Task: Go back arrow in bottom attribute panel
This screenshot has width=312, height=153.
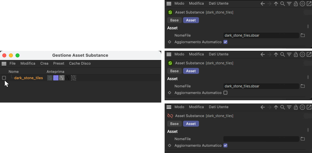Action: click(263, 107)
